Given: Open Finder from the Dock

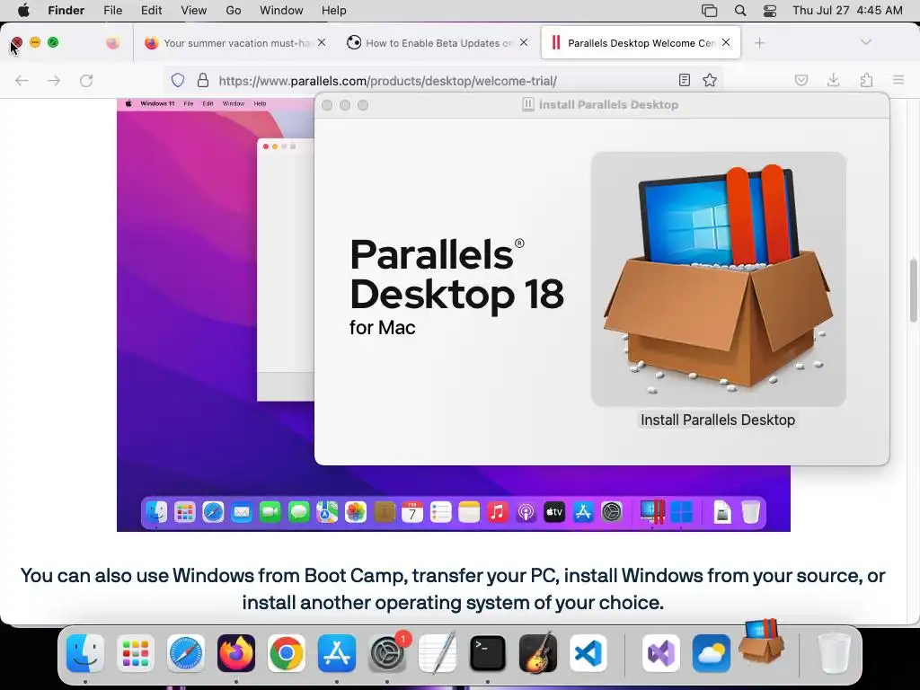Looking at the screenshot, I should point(85,653).
